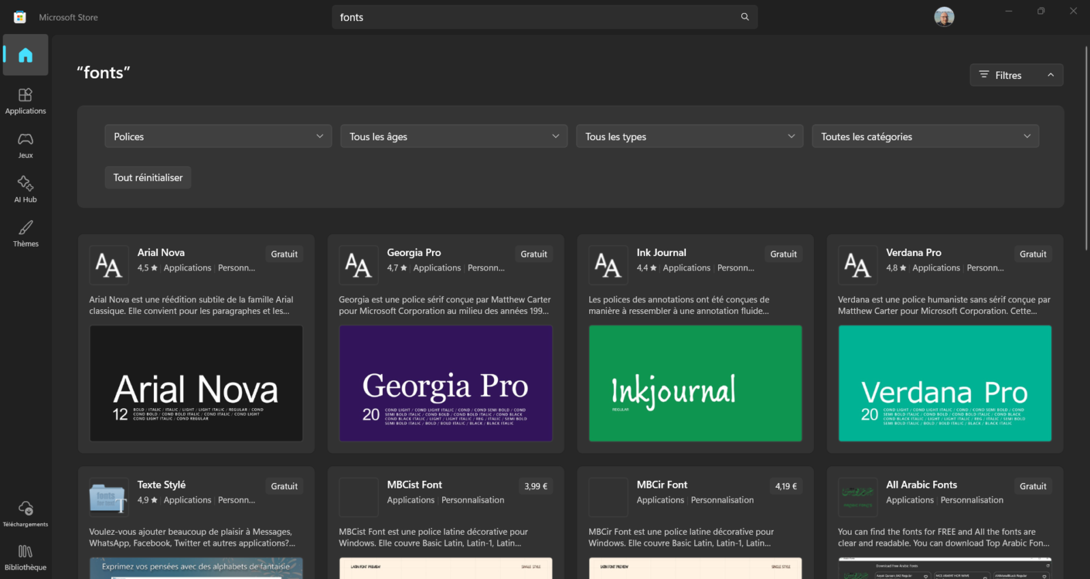The image size is (1090, 579).
Task: Open Applications in the sidebar
Action: point(25,101)
